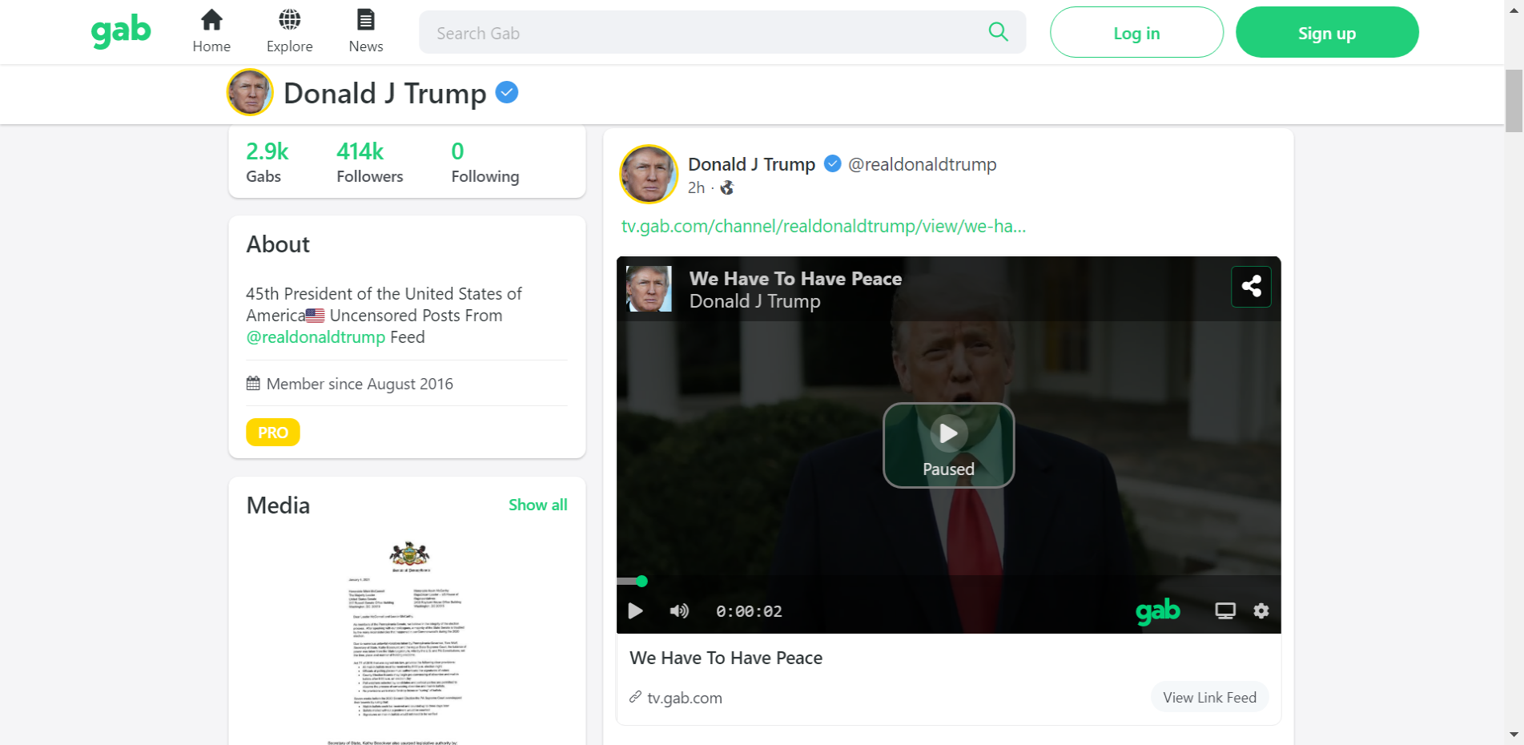The width and height of the screenshot is (1524, 745).
Task: Click the View Link Feed button
Action: [1209, 697]
